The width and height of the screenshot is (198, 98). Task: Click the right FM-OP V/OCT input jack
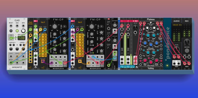89,63
